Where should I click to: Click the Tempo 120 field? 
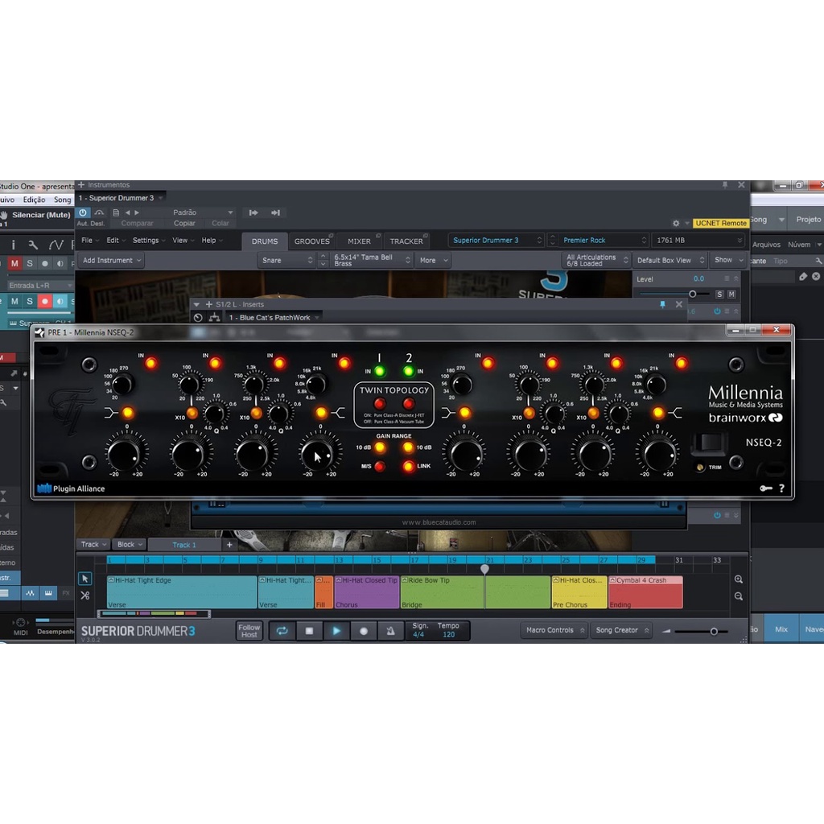tap(448, 630)
